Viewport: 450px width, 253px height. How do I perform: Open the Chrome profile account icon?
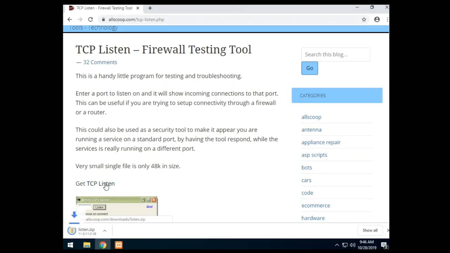[x=377, y=20]
